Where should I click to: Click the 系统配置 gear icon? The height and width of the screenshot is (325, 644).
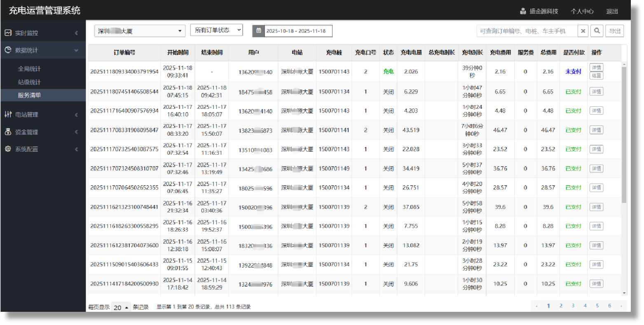pos(8,149)
